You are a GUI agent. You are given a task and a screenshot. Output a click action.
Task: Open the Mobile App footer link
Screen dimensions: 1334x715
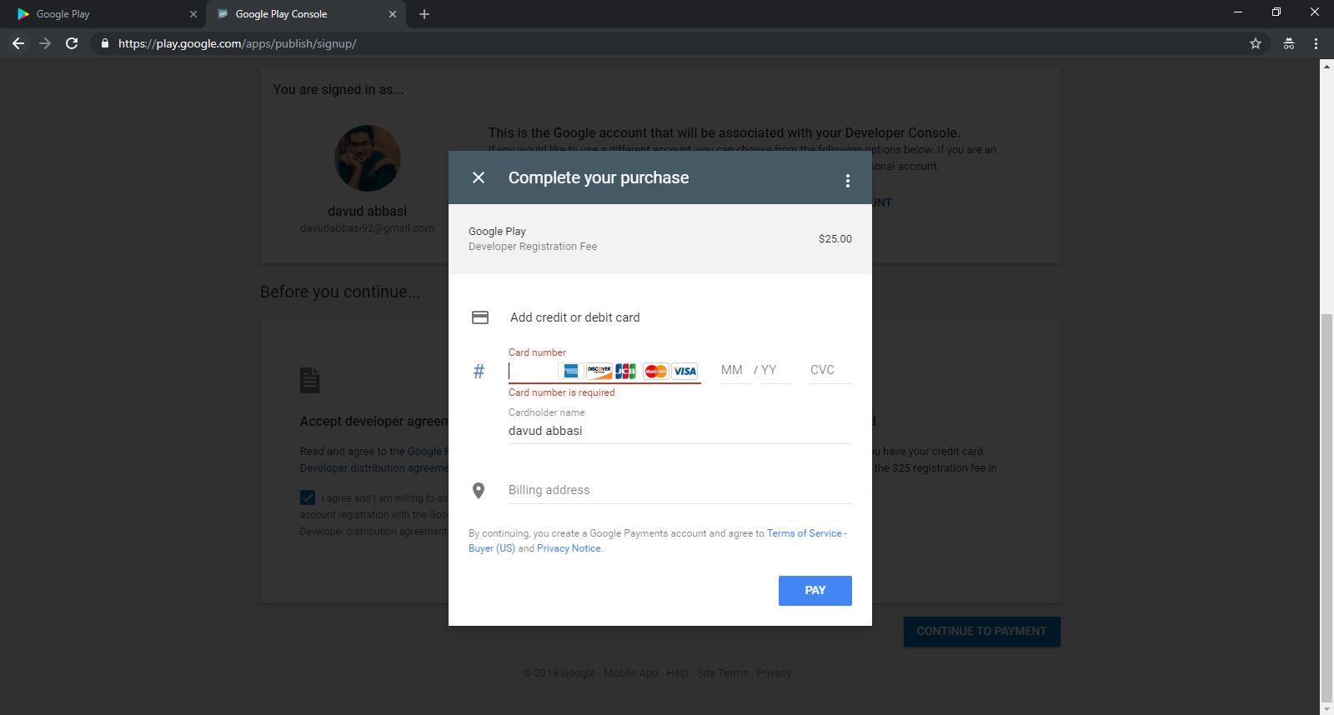pyautogui.click(x=631, y=673)
